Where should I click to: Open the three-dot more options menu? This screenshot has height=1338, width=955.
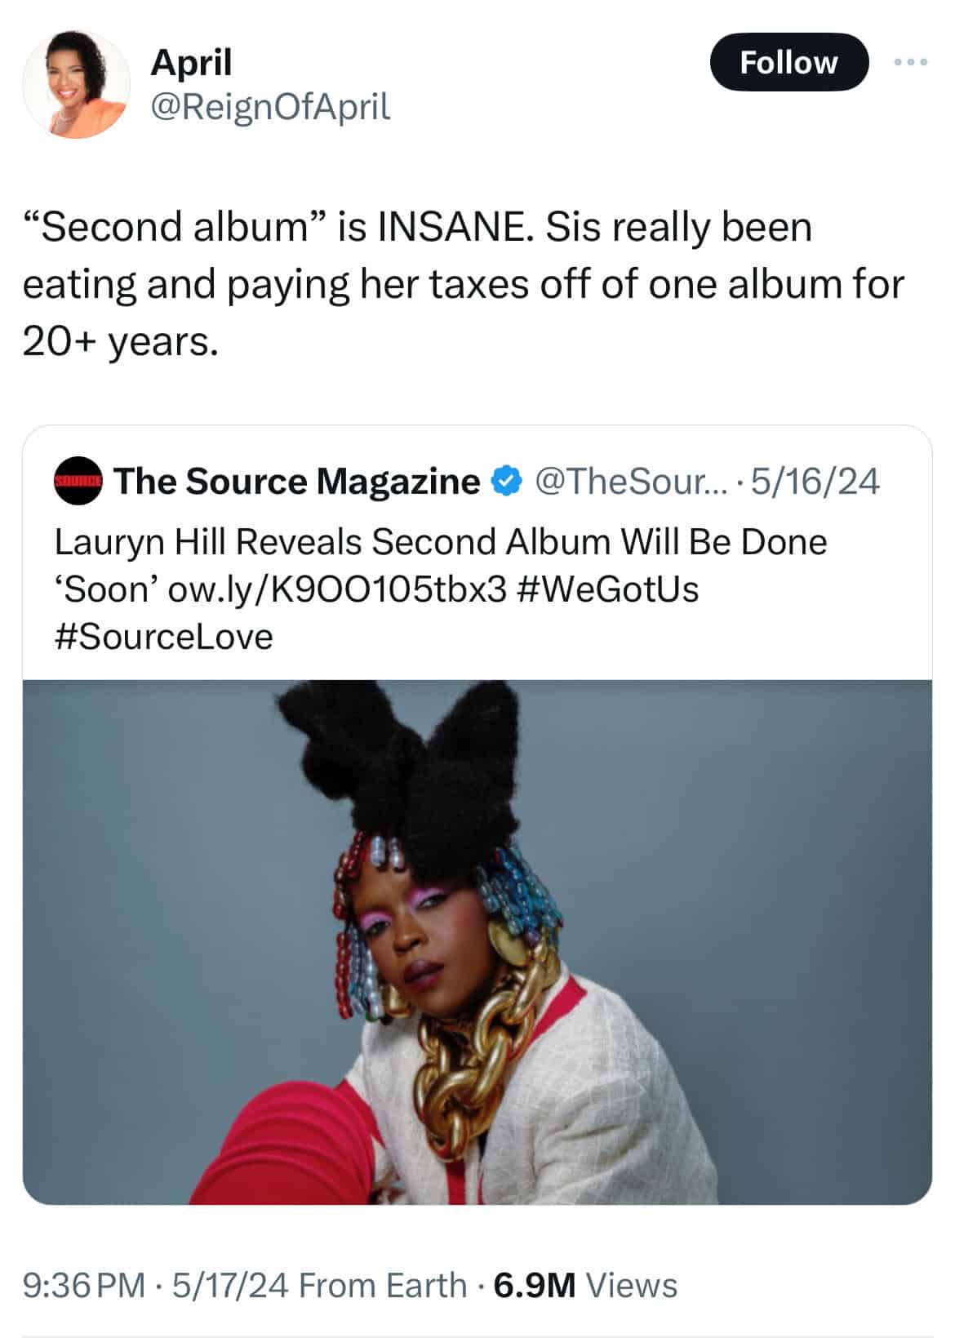click(910, 62)
